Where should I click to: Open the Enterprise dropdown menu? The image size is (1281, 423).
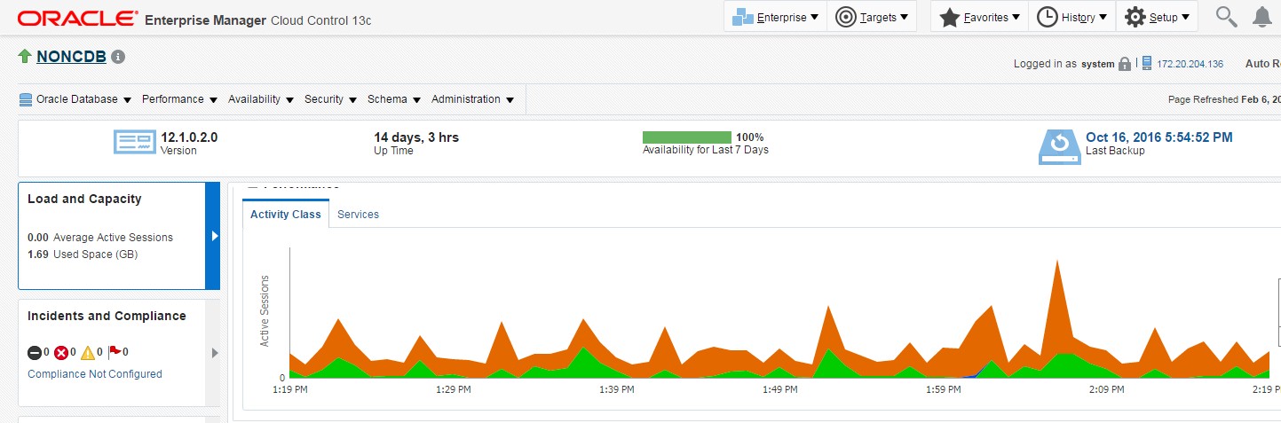tap(775, 17)
